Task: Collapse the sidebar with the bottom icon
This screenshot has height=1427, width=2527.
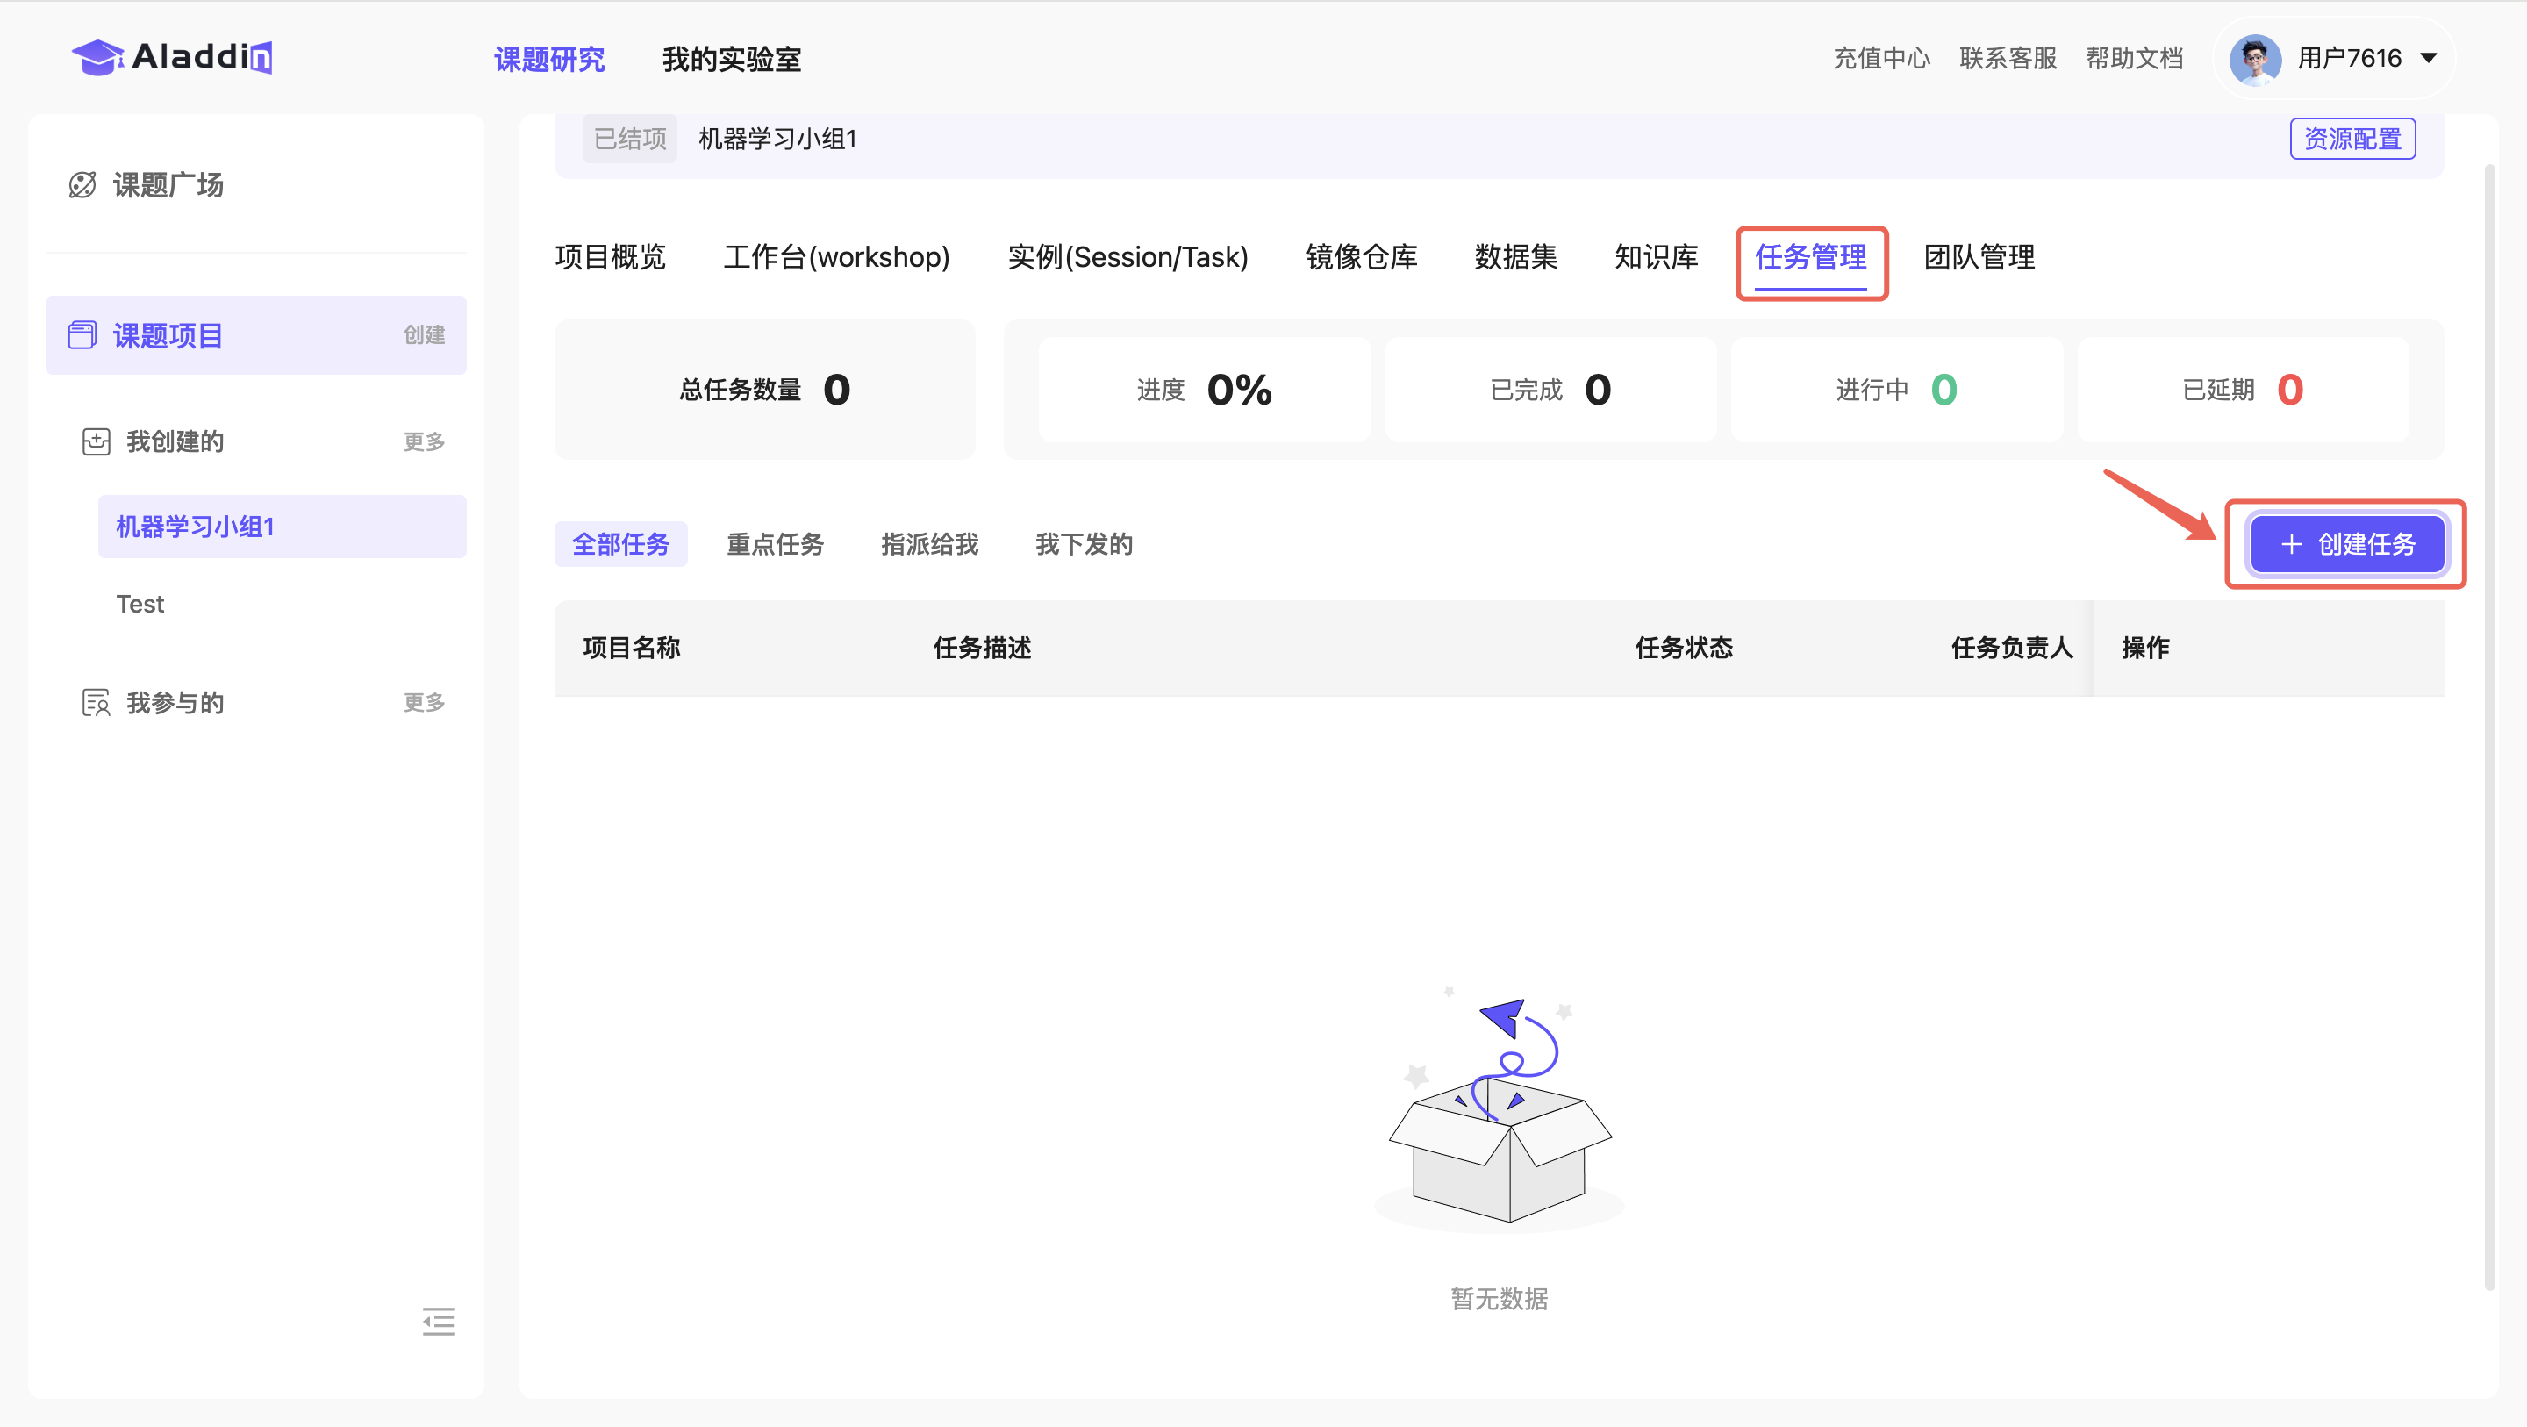Action: pyautogui.click(x=438, y=1321)
